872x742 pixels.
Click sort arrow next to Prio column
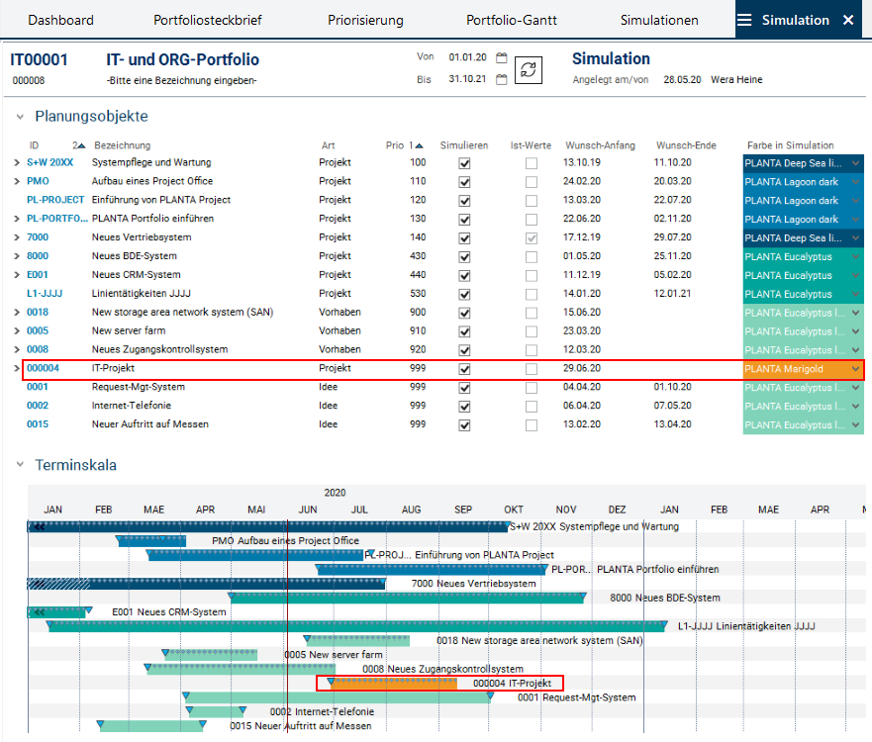[419, 145]
